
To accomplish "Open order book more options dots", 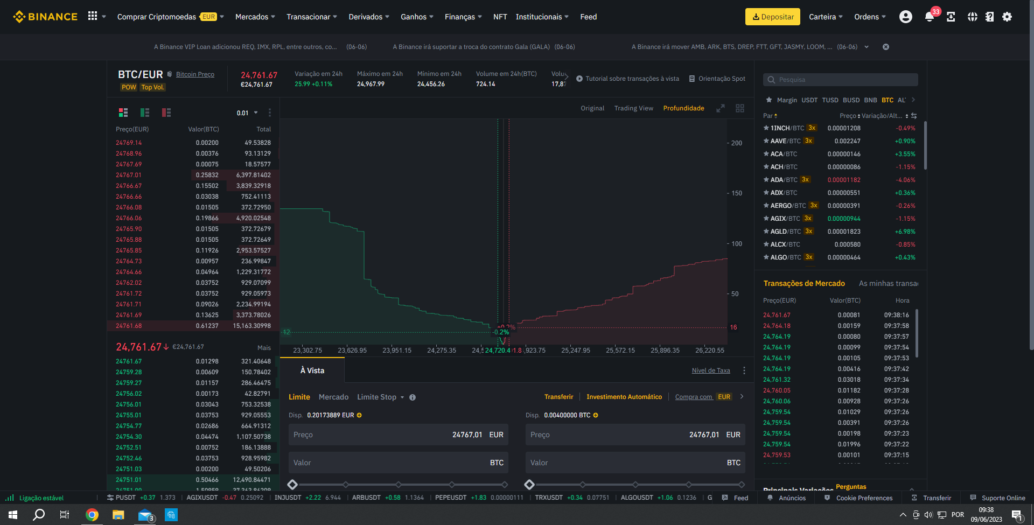I will (x=270, y=113).
